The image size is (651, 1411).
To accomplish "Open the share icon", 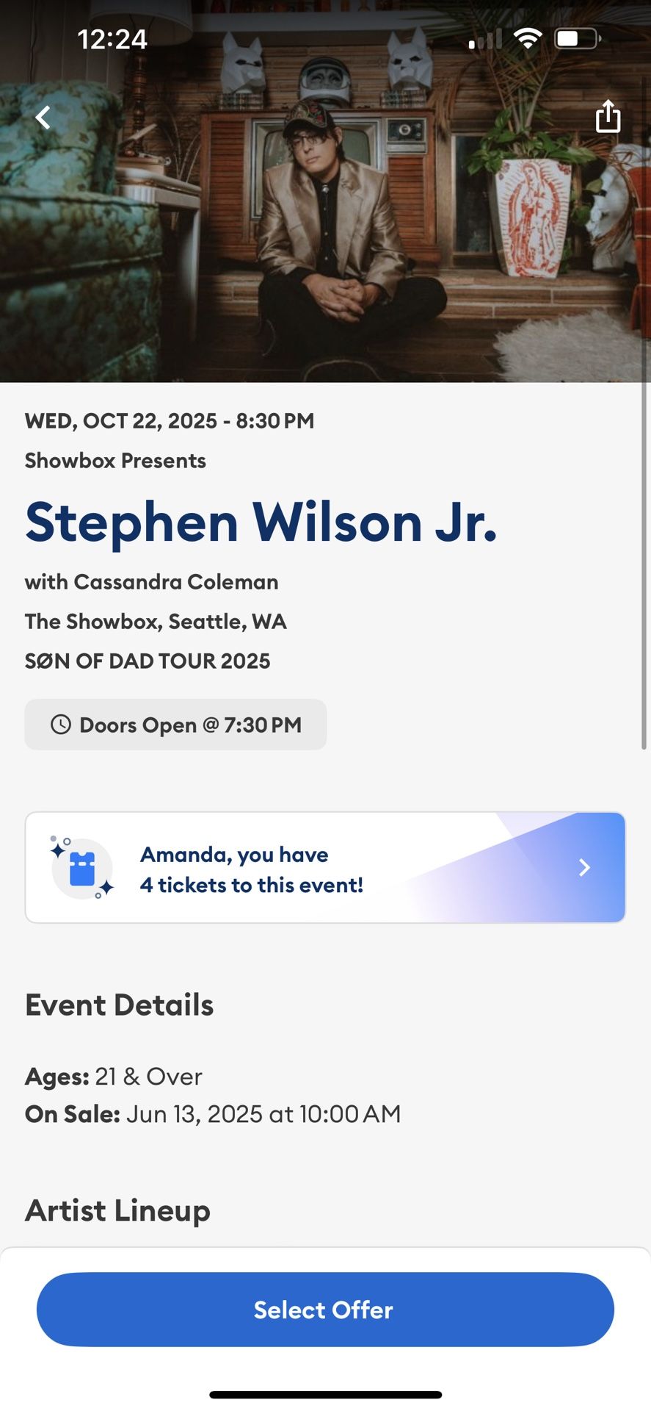I will [608, 117].
